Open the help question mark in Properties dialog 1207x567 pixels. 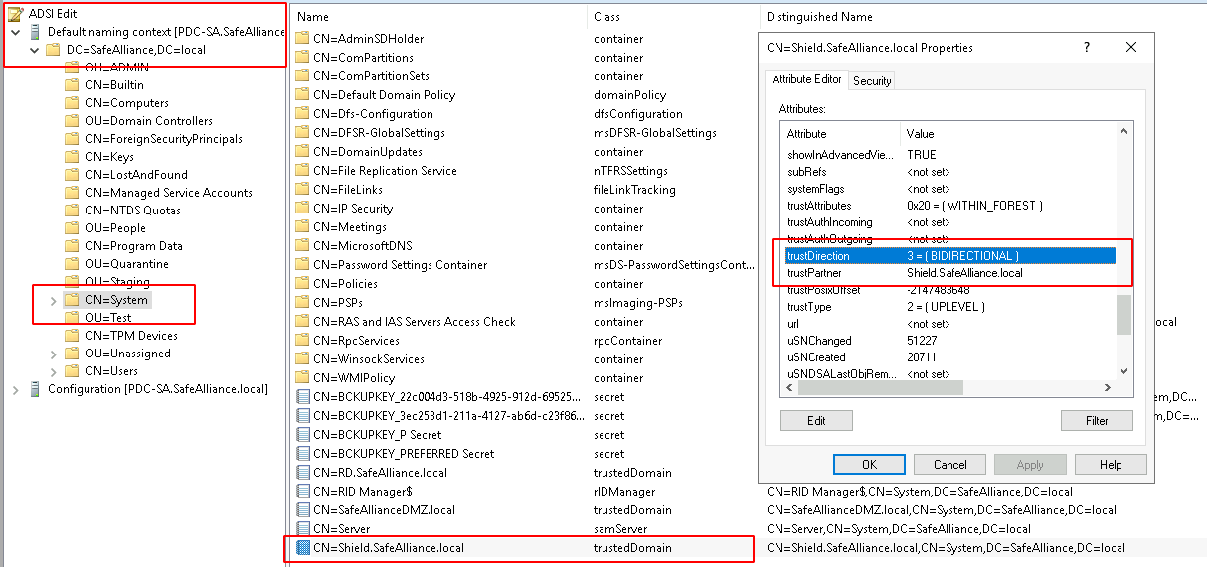(x=1087, y=47)
